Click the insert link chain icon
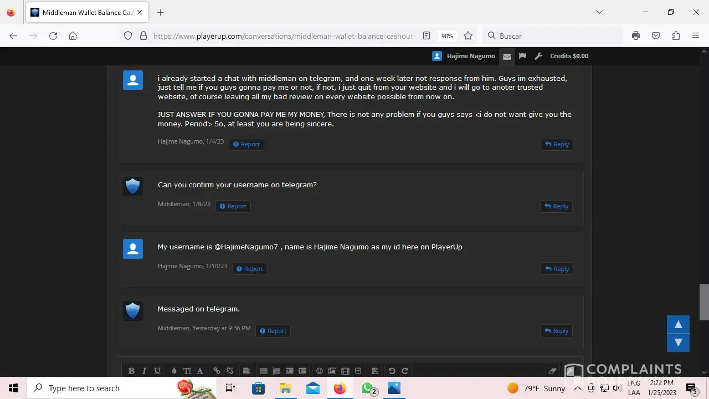This screenshot has height=399, width=709. coord(217,371)
